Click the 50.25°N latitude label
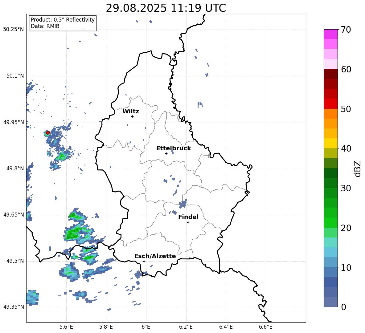Image resolution: width=365 pixels, height=333 pixels. point(14,30)
